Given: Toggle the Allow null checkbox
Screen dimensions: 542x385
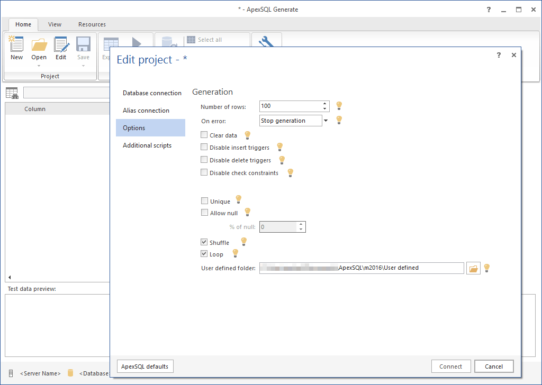Looking at the screenshot, I should click(x=204, y=213).
